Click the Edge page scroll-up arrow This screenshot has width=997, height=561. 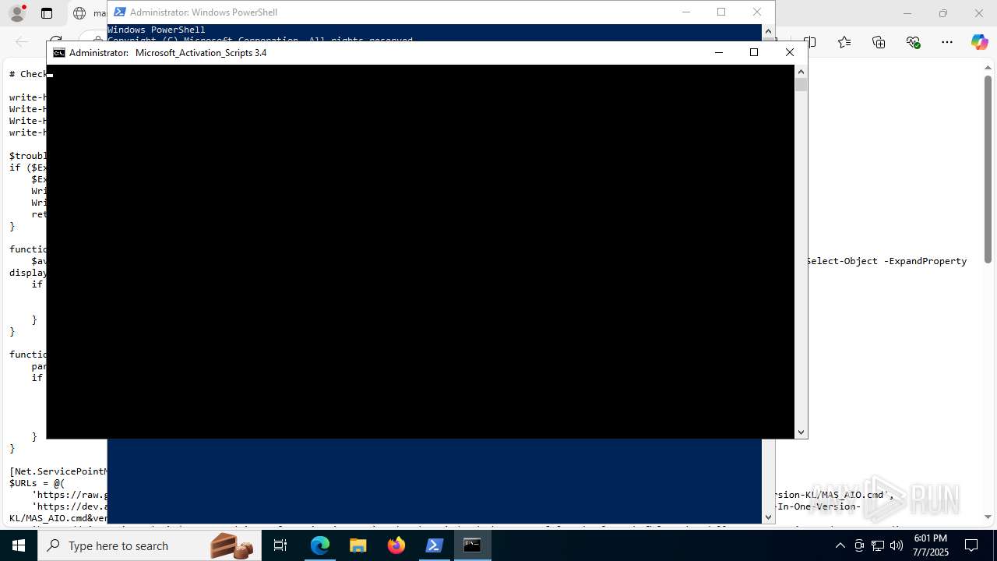[x=988, y=67]
